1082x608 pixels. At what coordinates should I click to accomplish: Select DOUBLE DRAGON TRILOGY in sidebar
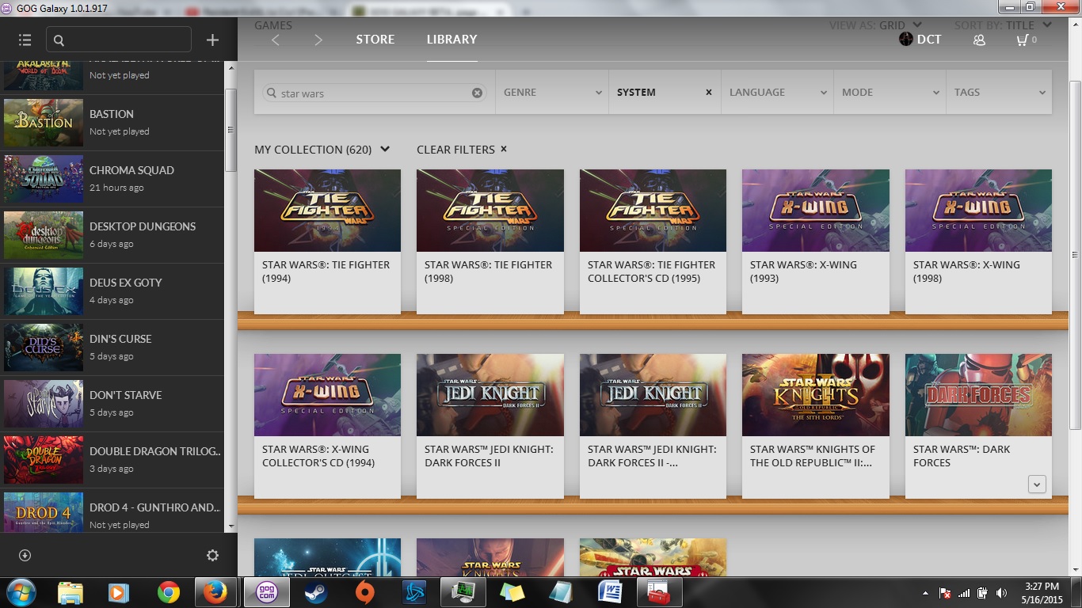tap(112, 460)
